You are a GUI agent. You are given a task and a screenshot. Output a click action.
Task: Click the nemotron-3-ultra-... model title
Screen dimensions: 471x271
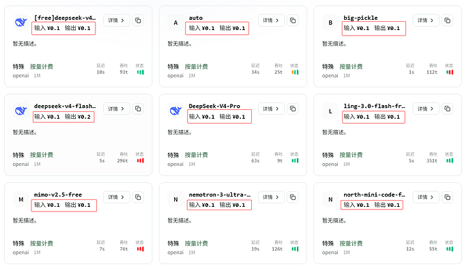[220, 195]
